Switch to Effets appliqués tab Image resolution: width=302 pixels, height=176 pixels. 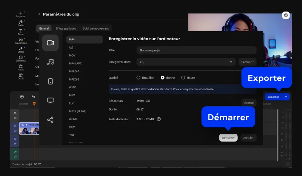pos(66,28)
